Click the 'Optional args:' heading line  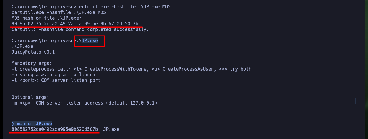[x=30, y=97]
